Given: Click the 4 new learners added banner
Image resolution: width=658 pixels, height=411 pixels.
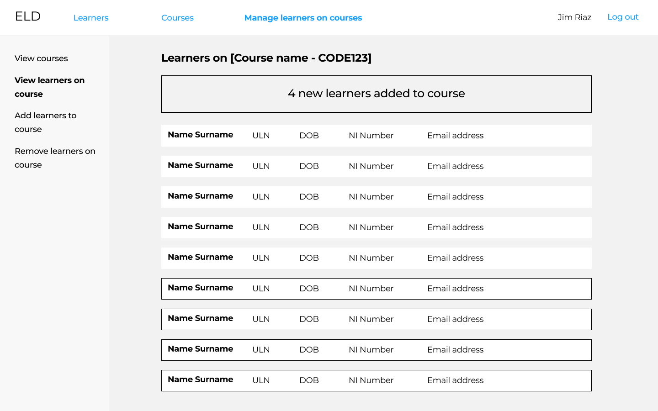Looking at the screenshot, I should (376, 94).
